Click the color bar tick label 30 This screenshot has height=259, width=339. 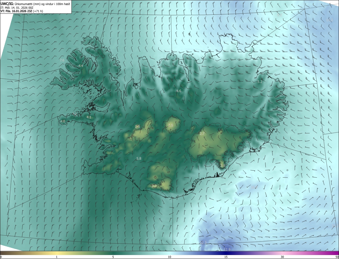click(x=282, y=257)
